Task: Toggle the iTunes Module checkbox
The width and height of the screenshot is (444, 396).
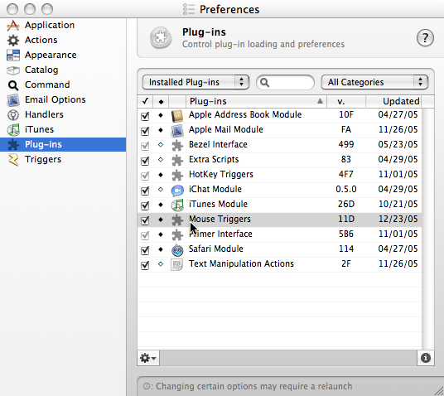Action: [x=145, y=205]
